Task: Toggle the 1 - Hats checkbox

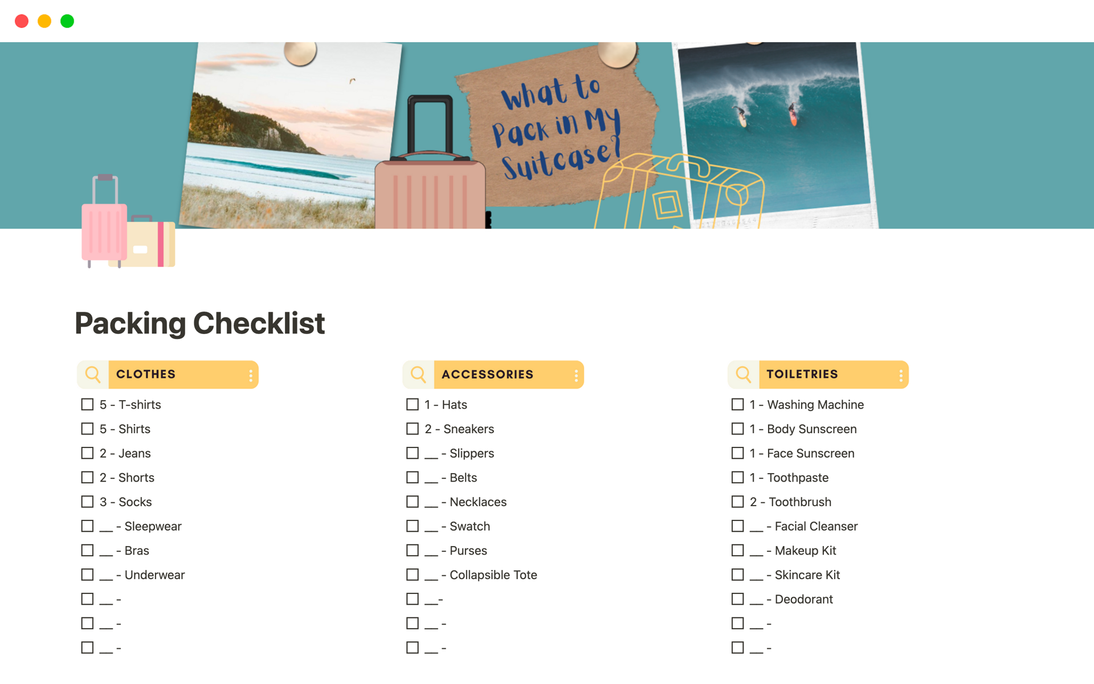Action: click(413, 404)
